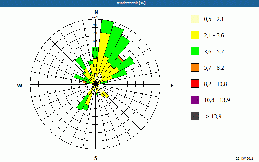Click the dark gray > 13,9 legend swatch
The image size is (259, 162).
195,116
